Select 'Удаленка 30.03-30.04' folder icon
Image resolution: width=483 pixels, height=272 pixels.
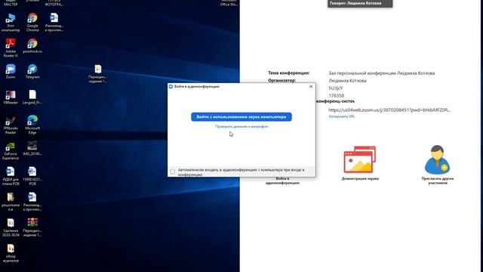[x=11, y=227]
